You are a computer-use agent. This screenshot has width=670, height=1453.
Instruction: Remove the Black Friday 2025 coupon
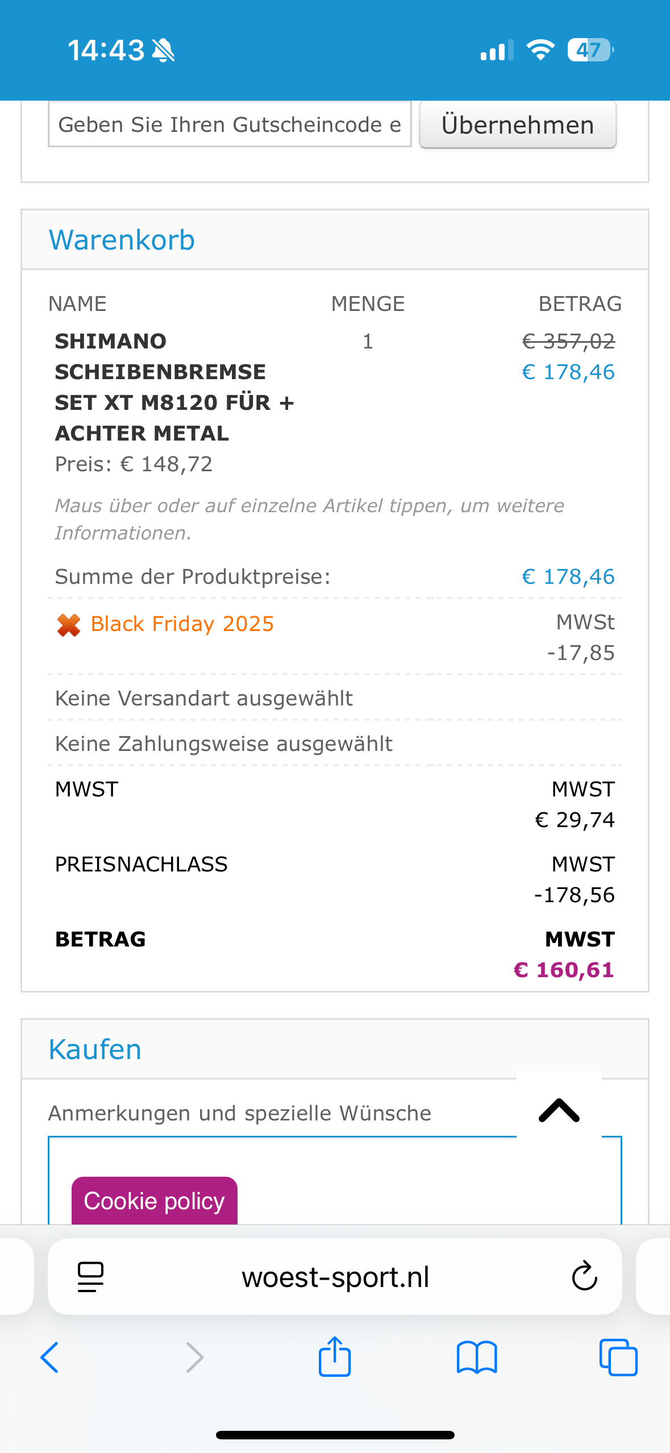click(x=69, y=625)
